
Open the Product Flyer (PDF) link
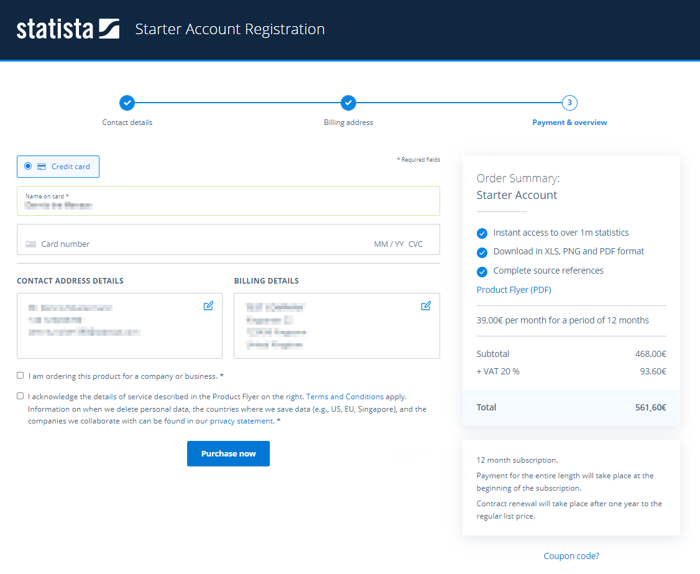click(x=514, y=290)
